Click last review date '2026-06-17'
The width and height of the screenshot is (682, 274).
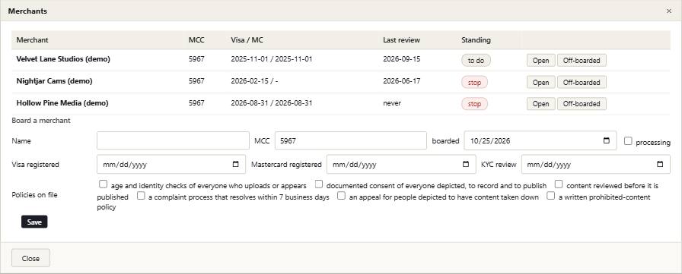tap(401, 80)
